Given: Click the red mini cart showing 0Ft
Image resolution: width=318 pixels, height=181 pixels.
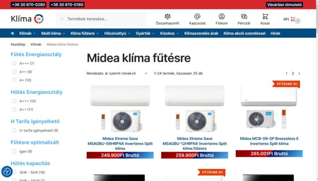Looking at the screenshot, I should point(292,19).
